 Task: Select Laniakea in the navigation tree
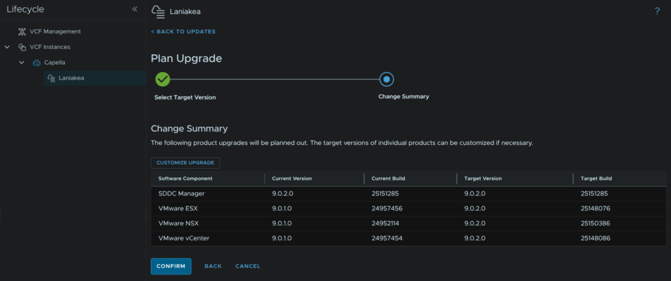(71, 78)
